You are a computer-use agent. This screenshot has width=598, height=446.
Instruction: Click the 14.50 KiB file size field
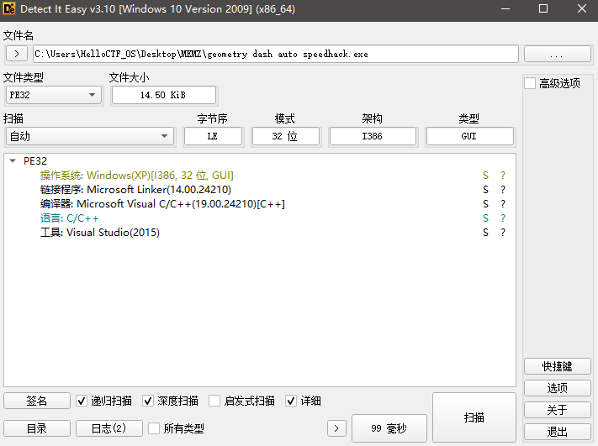coord(164,95)
